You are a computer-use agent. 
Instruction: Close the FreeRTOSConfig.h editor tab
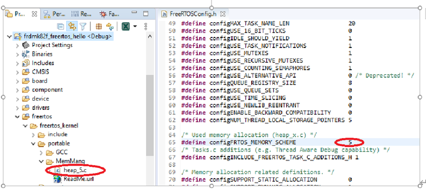(x=222, y=14)
